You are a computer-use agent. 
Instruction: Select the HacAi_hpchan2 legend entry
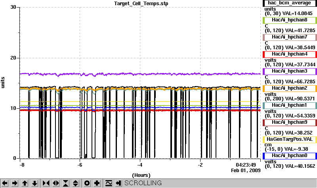[290, 88]
